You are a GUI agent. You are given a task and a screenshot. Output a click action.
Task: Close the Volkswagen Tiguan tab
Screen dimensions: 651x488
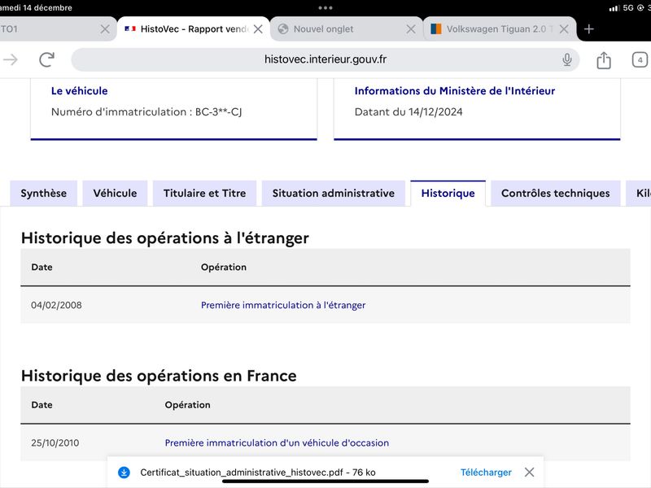564,29
